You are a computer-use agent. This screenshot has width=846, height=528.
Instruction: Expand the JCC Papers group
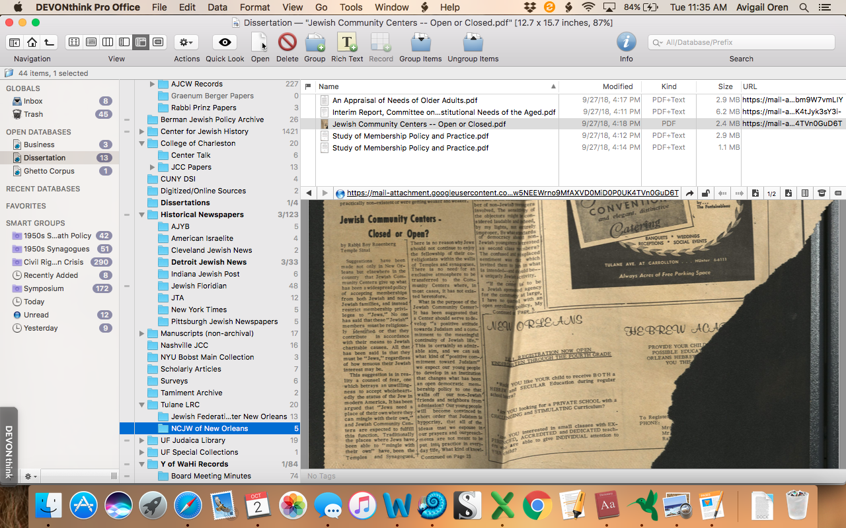(153, 167)
